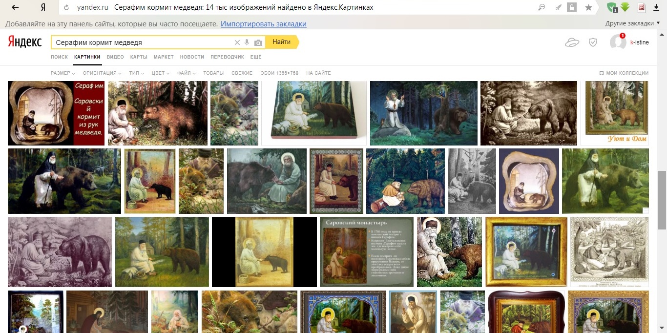
Task: Open the Adguard green shield extension
Action: click(612, 7)
